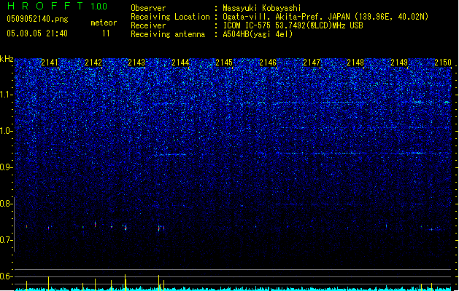Select the A504HB(yagi 4el) antenna text
The height and width of the screenshot is (291, 459).
click(258, 34)
